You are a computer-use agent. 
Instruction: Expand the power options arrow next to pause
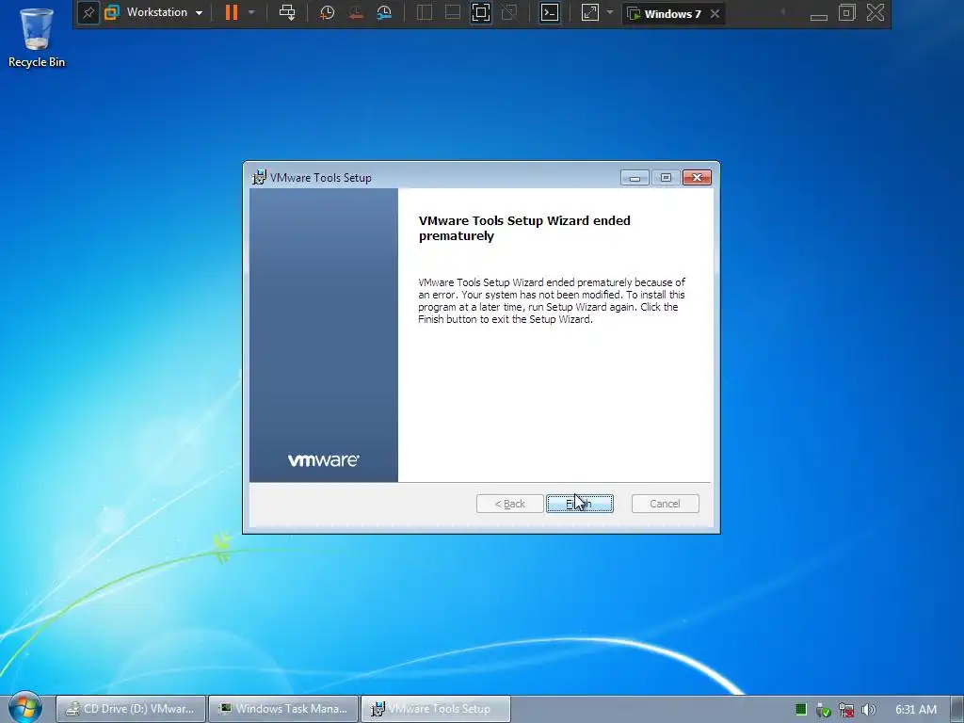point(250,12)
